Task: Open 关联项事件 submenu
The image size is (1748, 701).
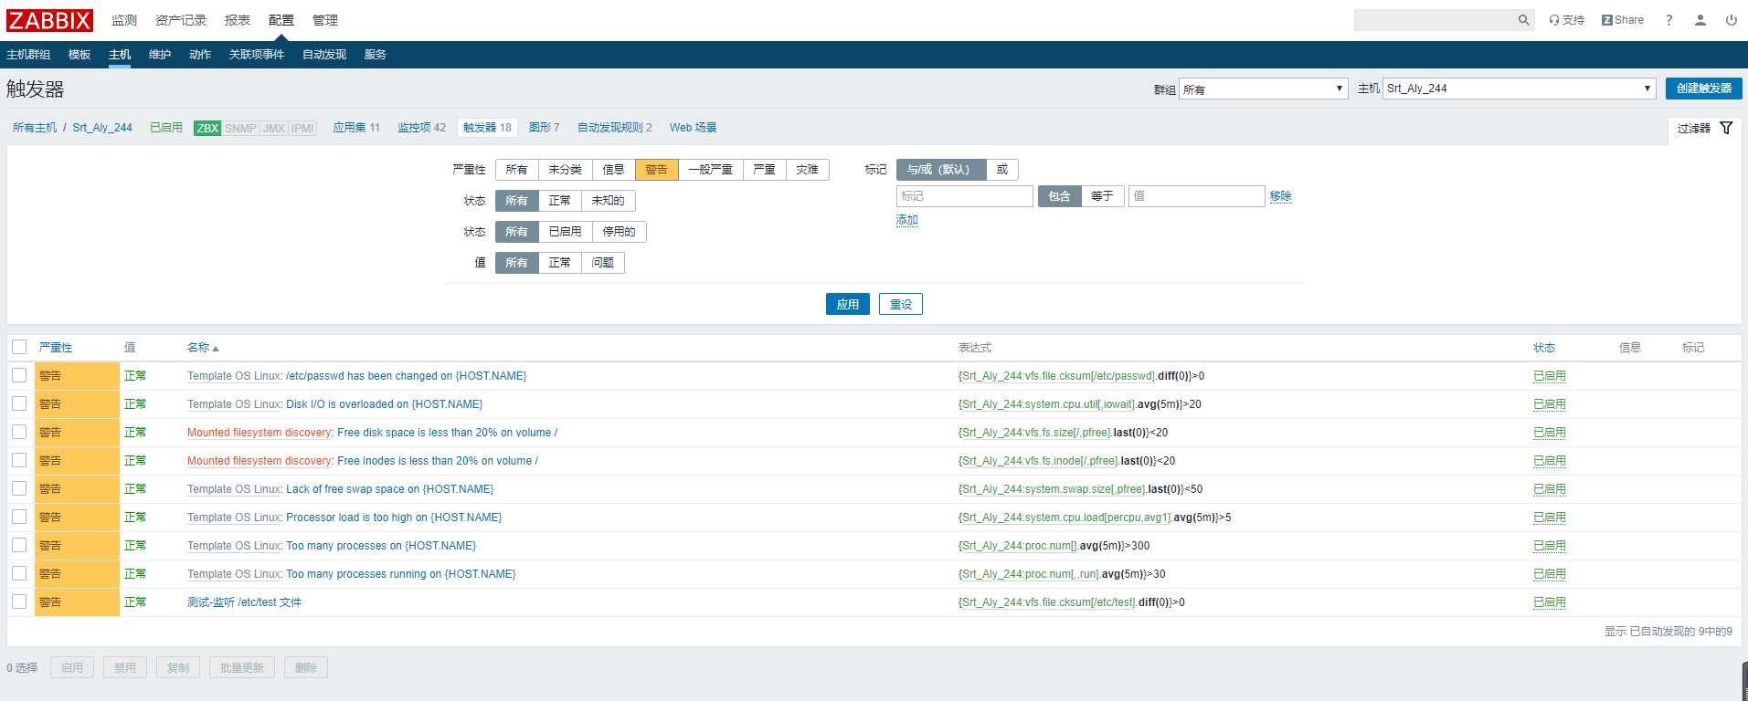Action: 257,55
